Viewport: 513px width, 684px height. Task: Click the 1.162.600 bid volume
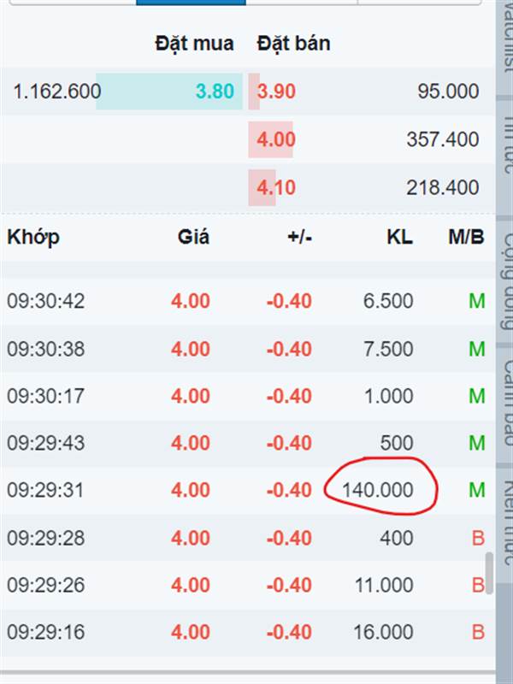coord(57,91)
